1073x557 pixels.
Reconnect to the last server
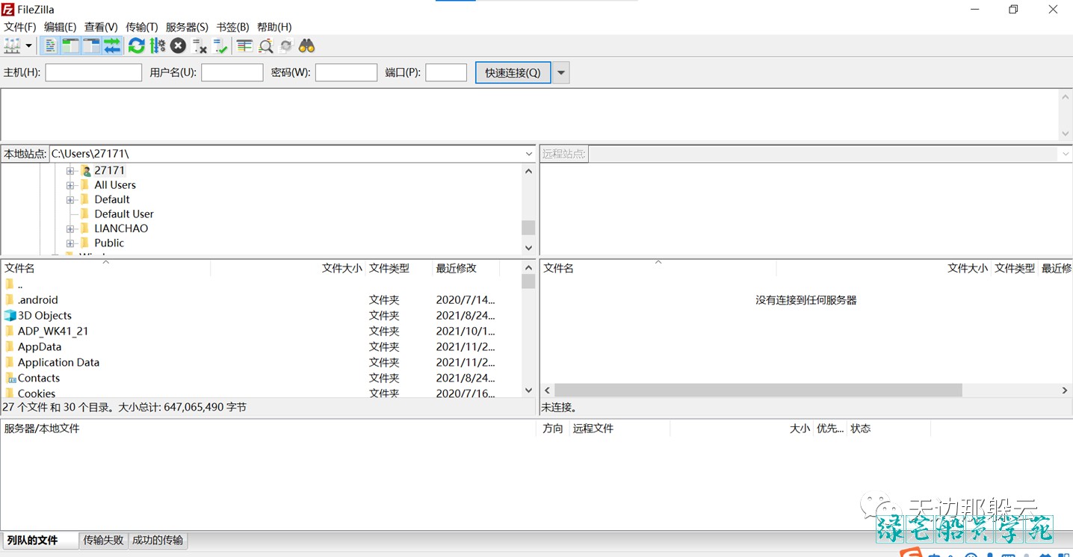220,46
